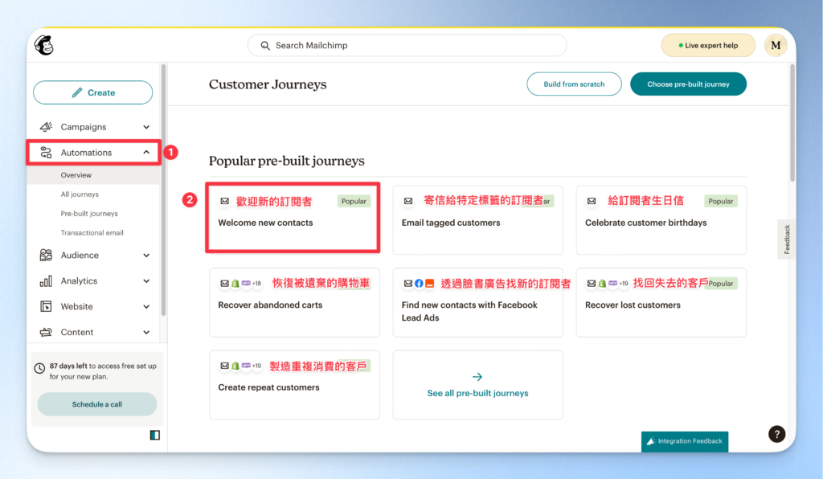
Task: Open the question mark help icon
Action: click(777, 434)
